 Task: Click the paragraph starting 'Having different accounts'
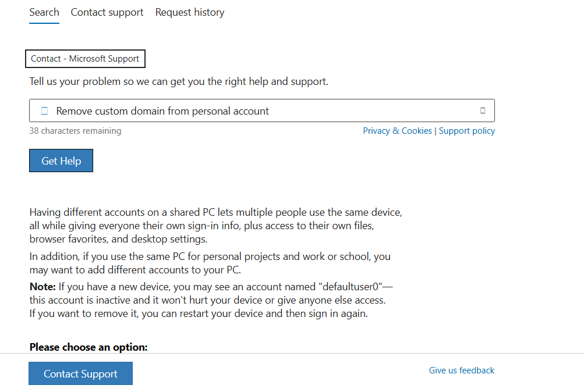click(216, 226)
